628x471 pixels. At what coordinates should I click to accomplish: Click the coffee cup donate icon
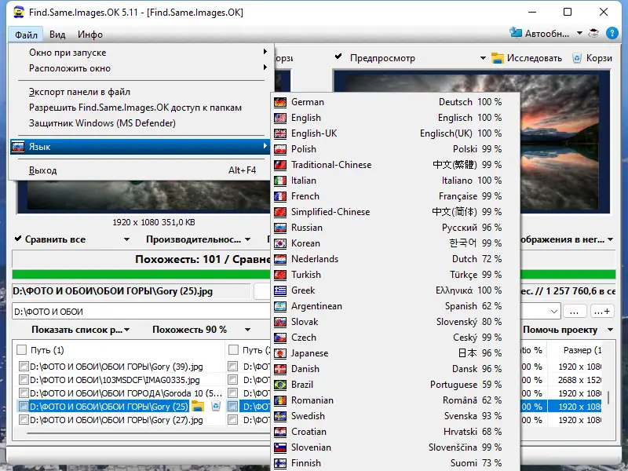[x=593, y=33]
